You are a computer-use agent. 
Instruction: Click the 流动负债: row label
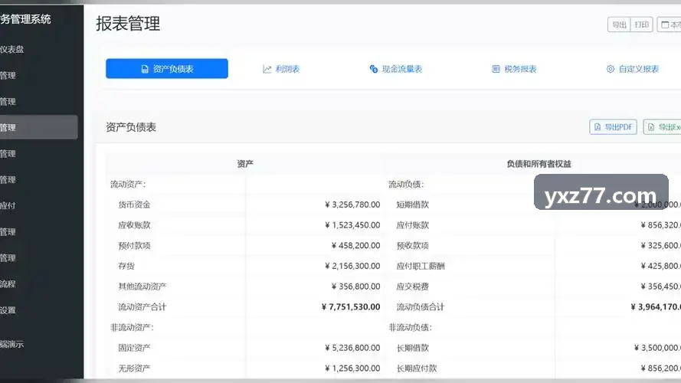click(406, 184)
